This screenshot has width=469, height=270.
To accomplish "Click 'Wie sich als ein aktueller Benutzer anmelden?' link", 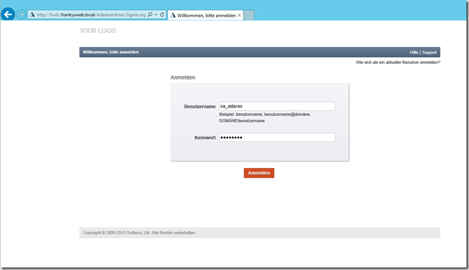I will click(397, 63).
